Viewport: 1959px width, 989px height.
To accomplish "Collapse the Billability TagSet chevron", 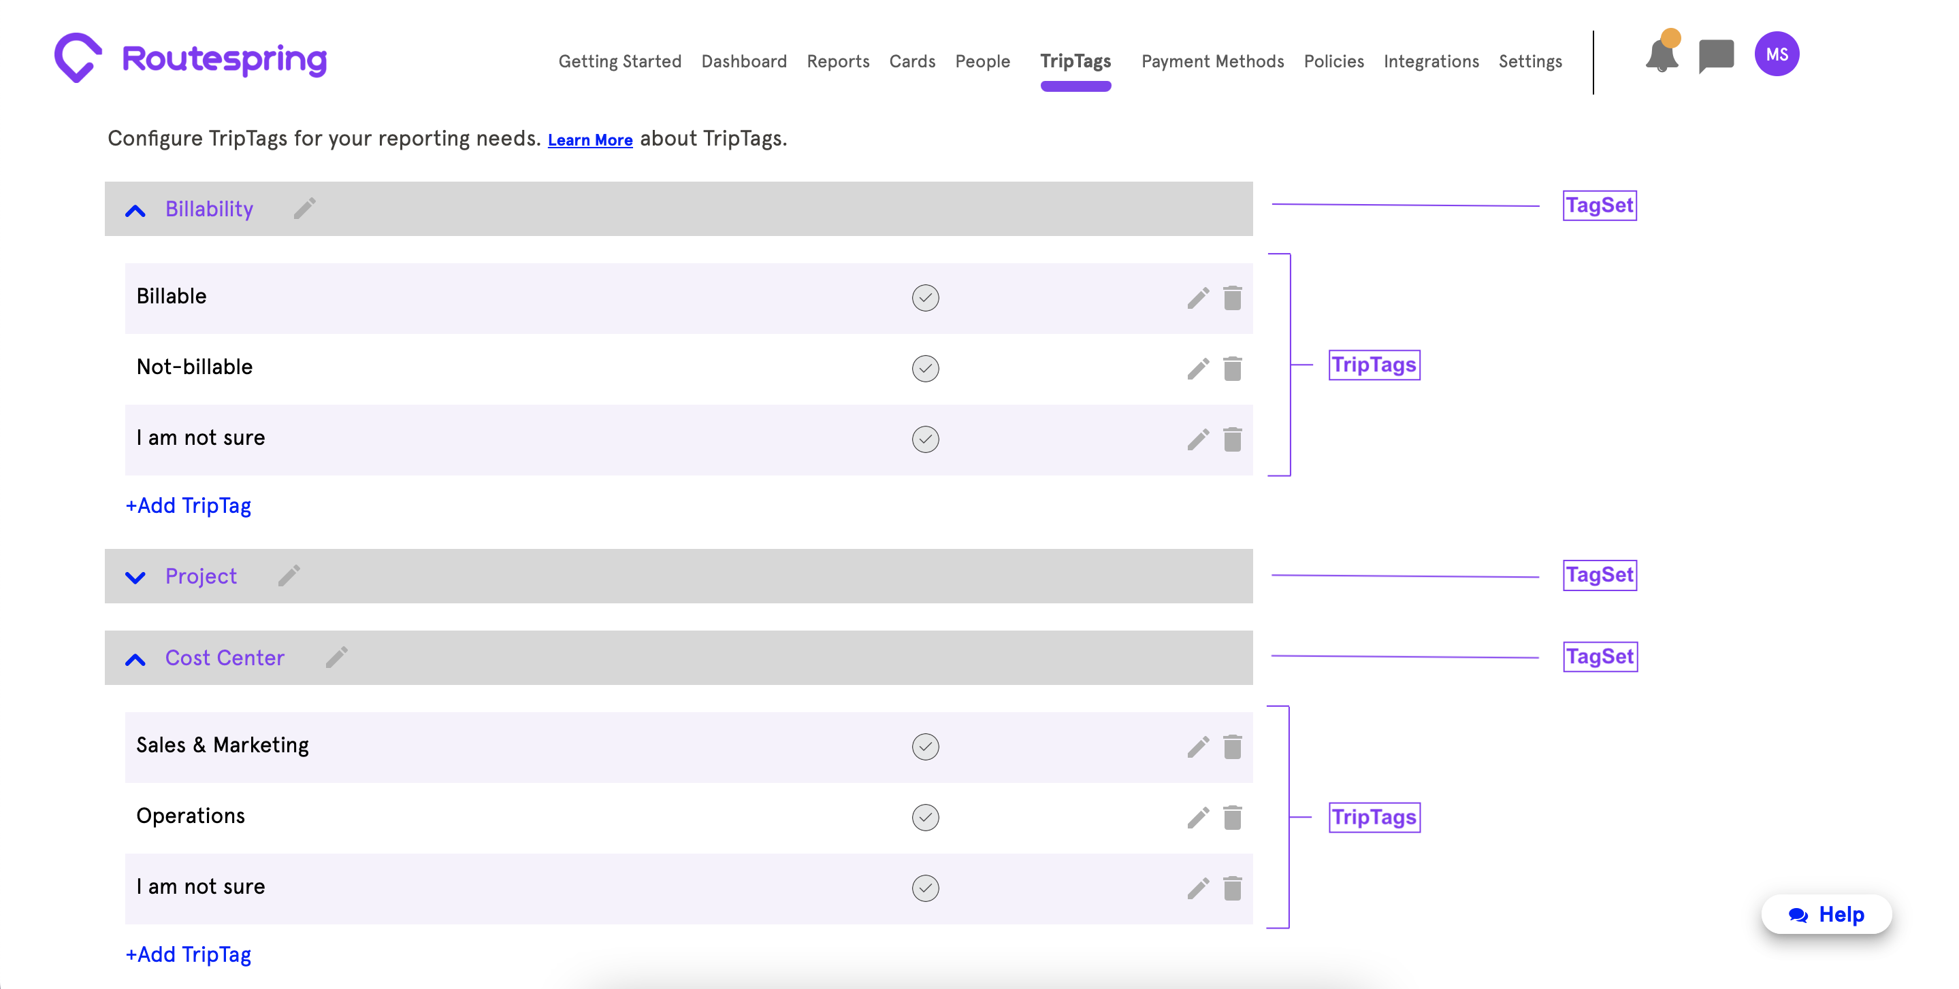I will point(135,211).
